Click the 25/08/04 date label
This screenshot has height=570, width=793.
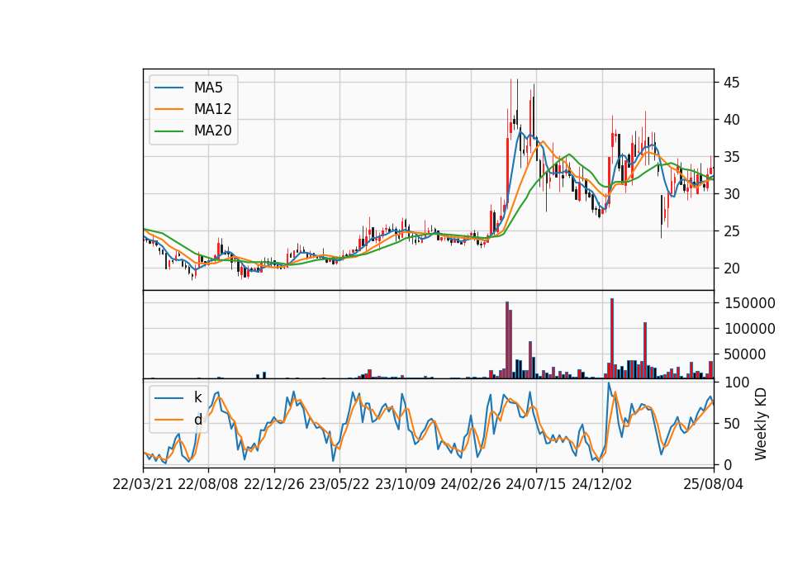714,484
